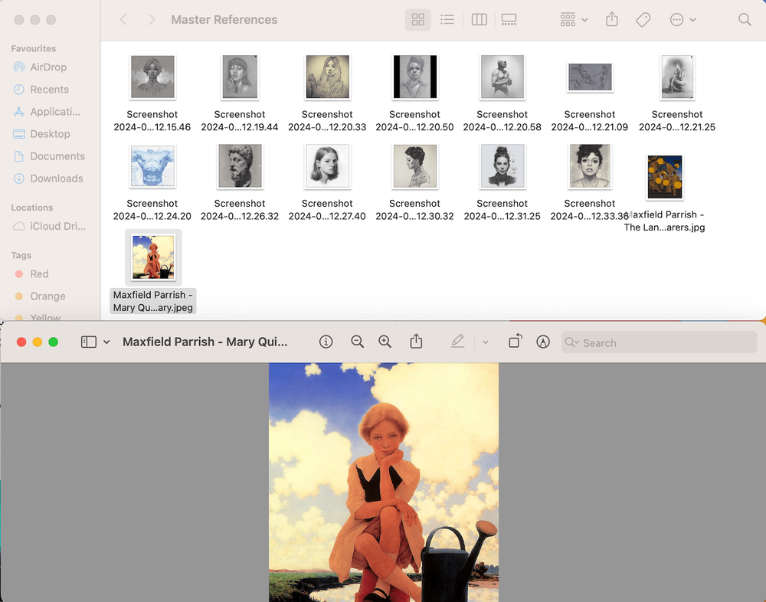Image resolution: width=766 pixels, height=602 pixels.
Task: Open the Finder more actions menu
Action: [682, 20]
